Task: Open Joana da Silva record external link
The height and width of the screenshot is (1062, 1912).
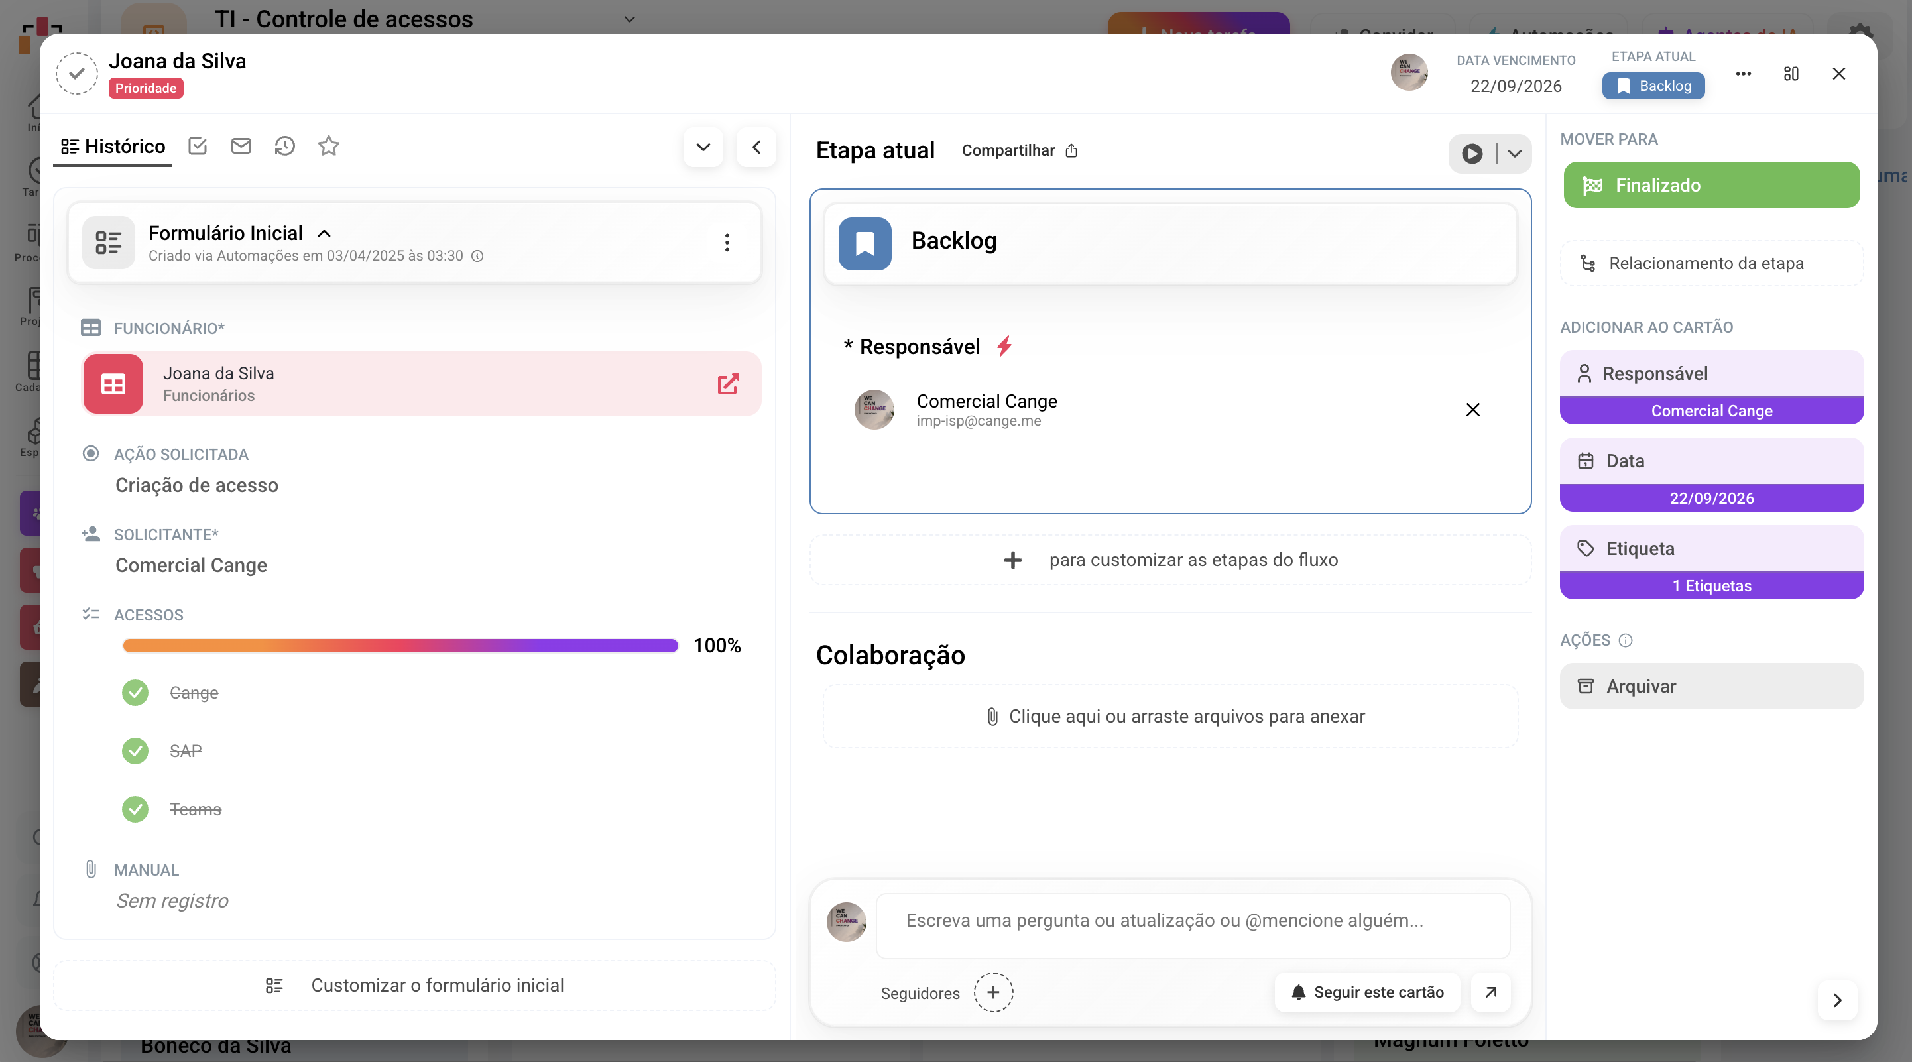Action: coord(728,384)
